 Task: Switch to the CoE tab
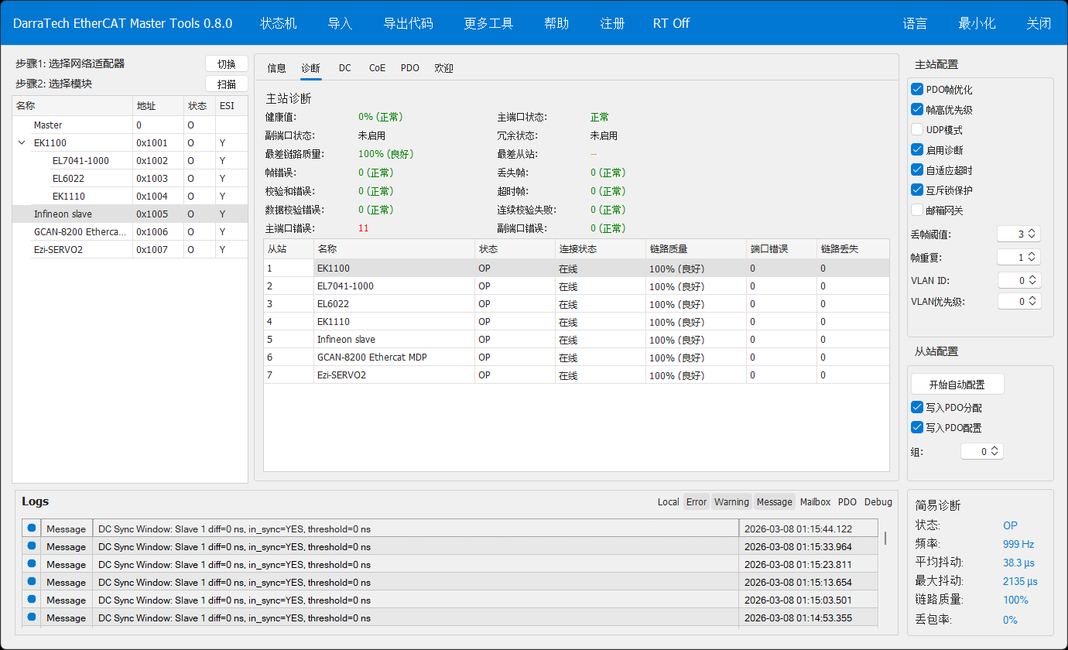[x=377, y=68]
